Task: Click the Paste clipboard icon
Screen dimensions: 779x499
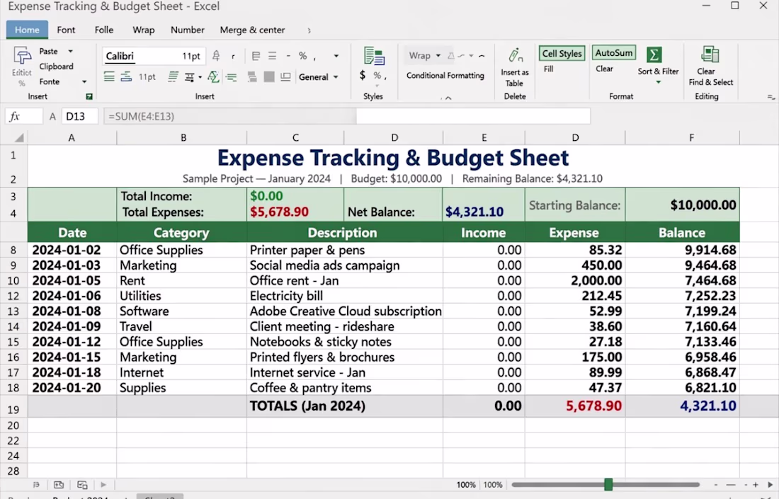Action: (x=22, y=56)
